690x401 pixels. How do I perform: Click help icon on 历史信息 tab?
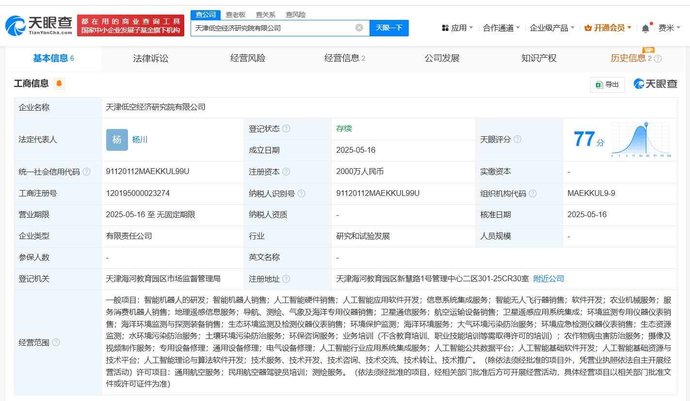click(x=658, y=59)
